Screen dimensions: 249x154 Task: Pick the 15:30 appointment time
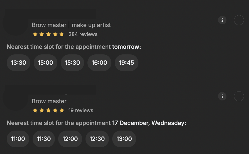tap(72, 63)
